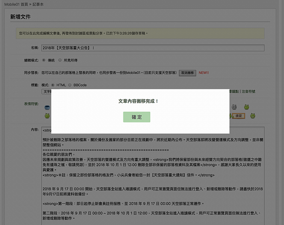The width and height of the screenshot is (284, 225).
Task: Open the 記事本 breadcrumb link
Action: tap(38, 4)
